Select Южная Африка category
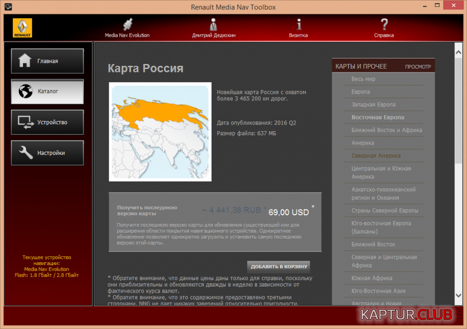Screen dimensions: 467x329 [x=372, y=278]
